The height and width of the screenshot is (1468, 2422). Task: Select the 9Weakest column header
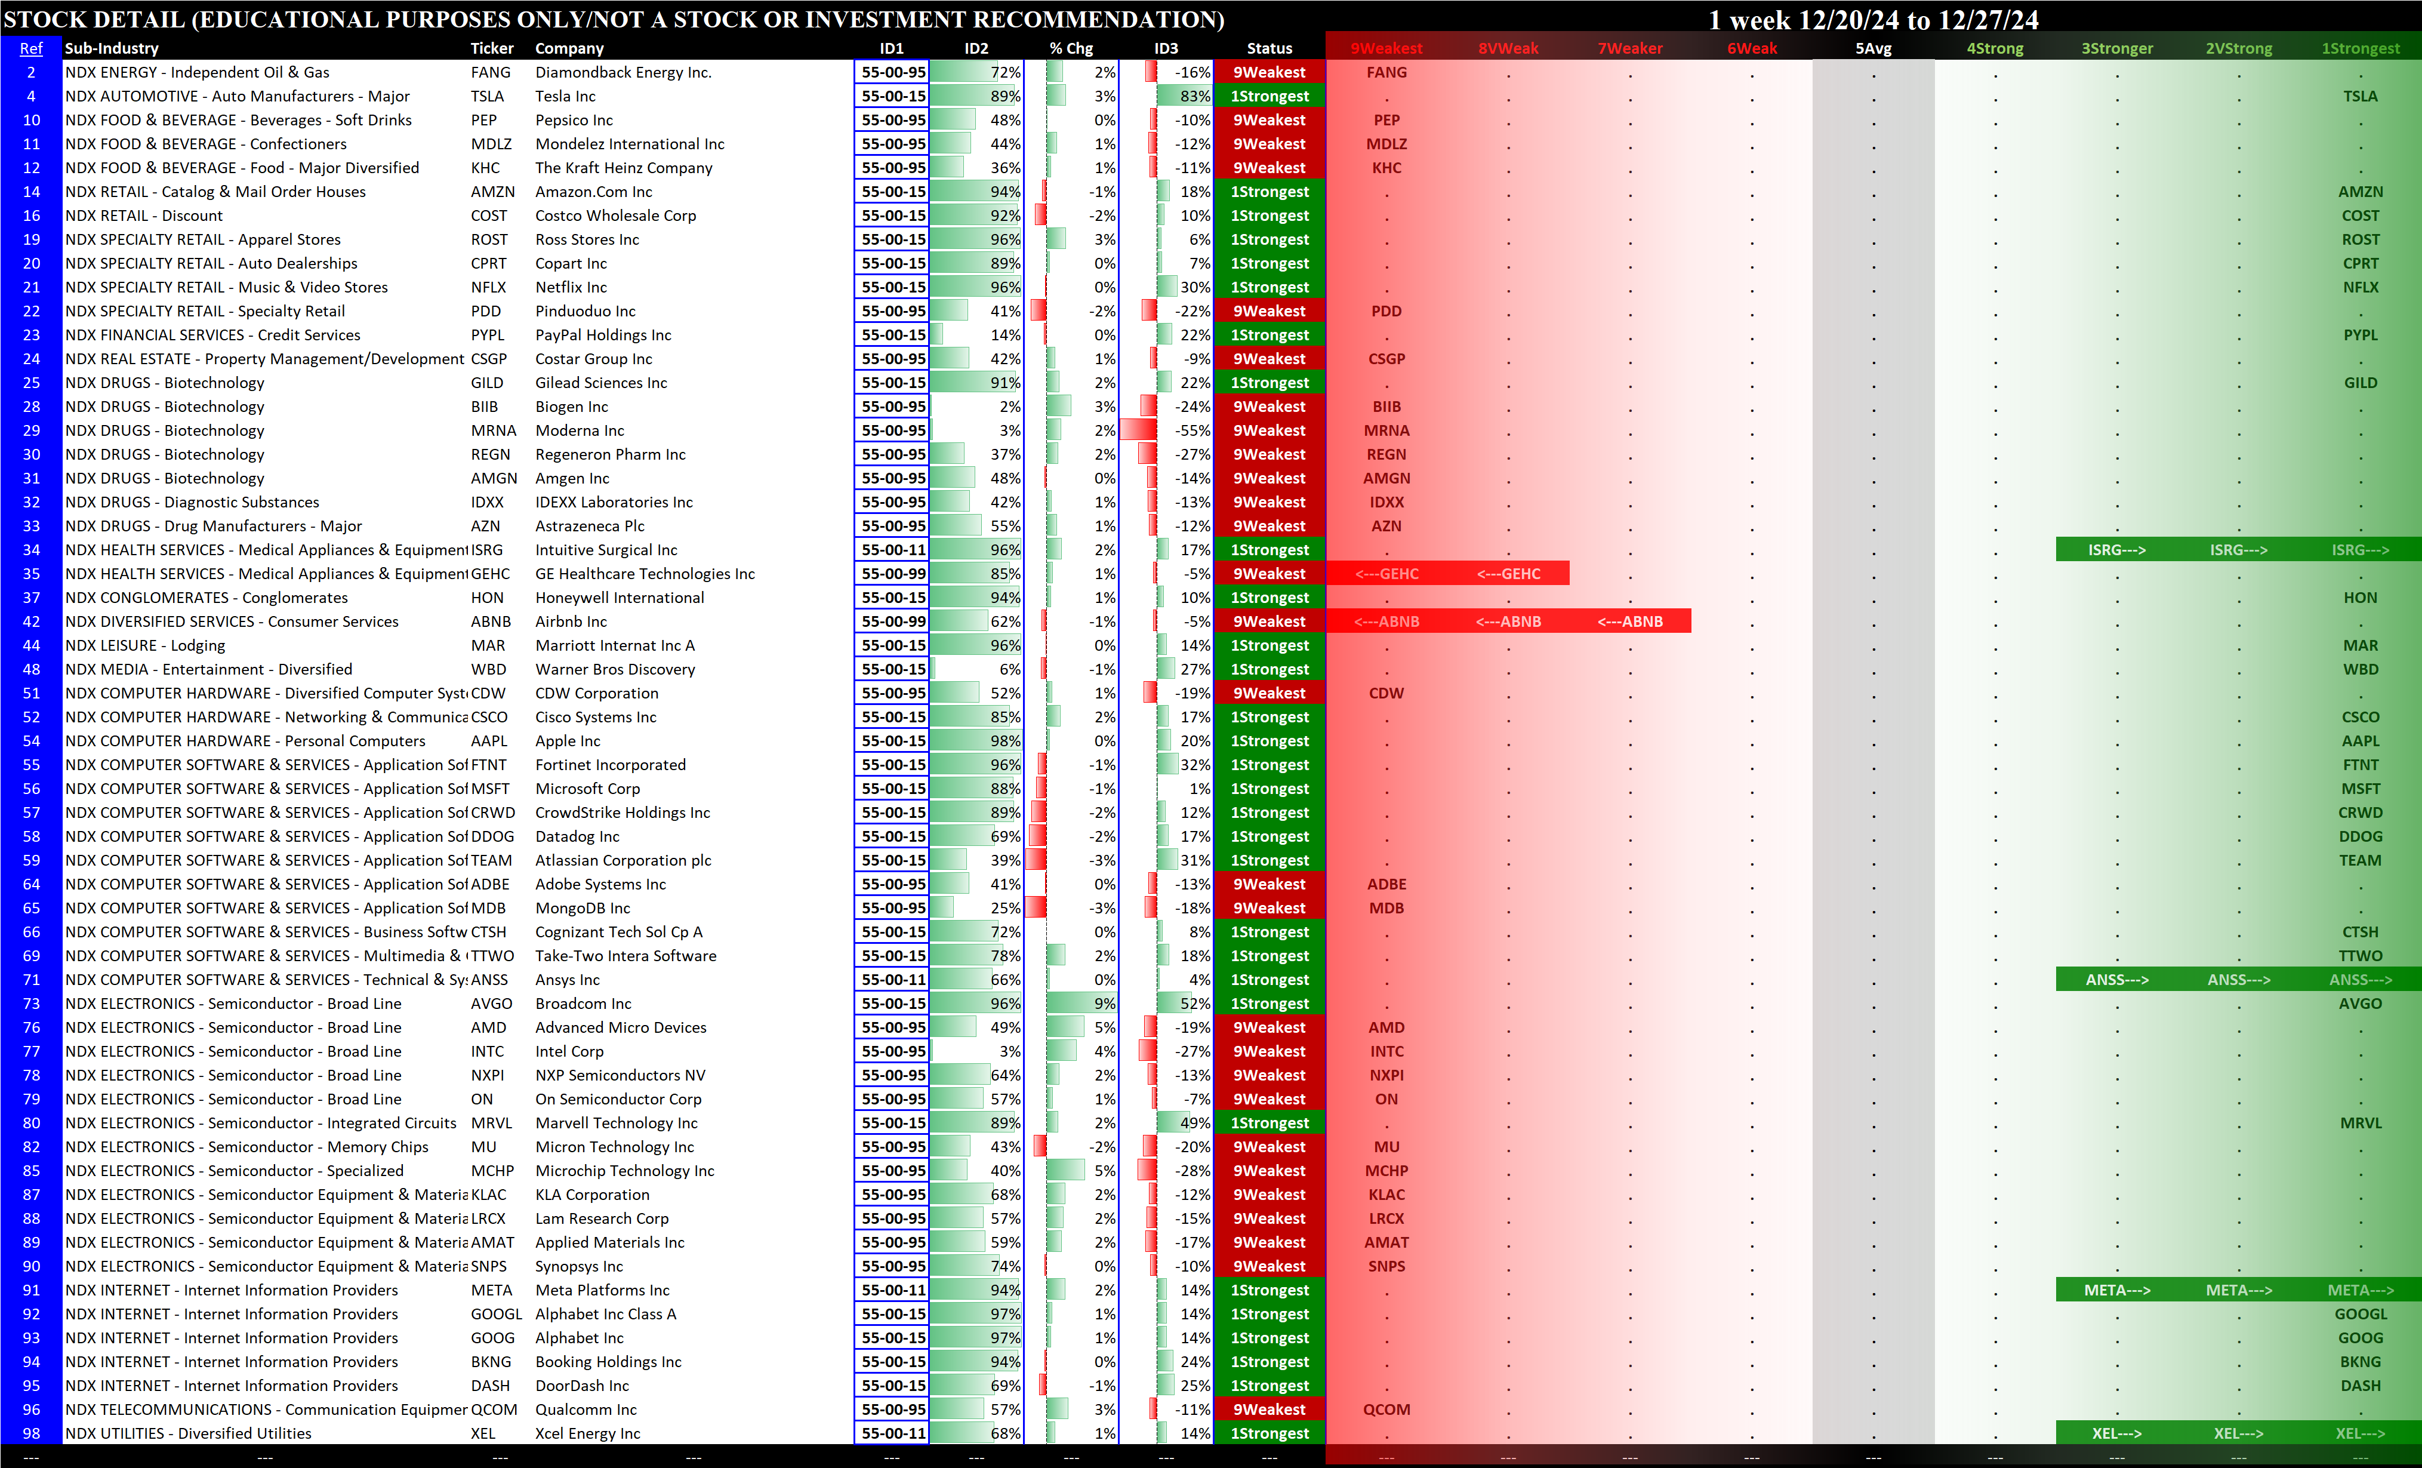[1386, 48]
